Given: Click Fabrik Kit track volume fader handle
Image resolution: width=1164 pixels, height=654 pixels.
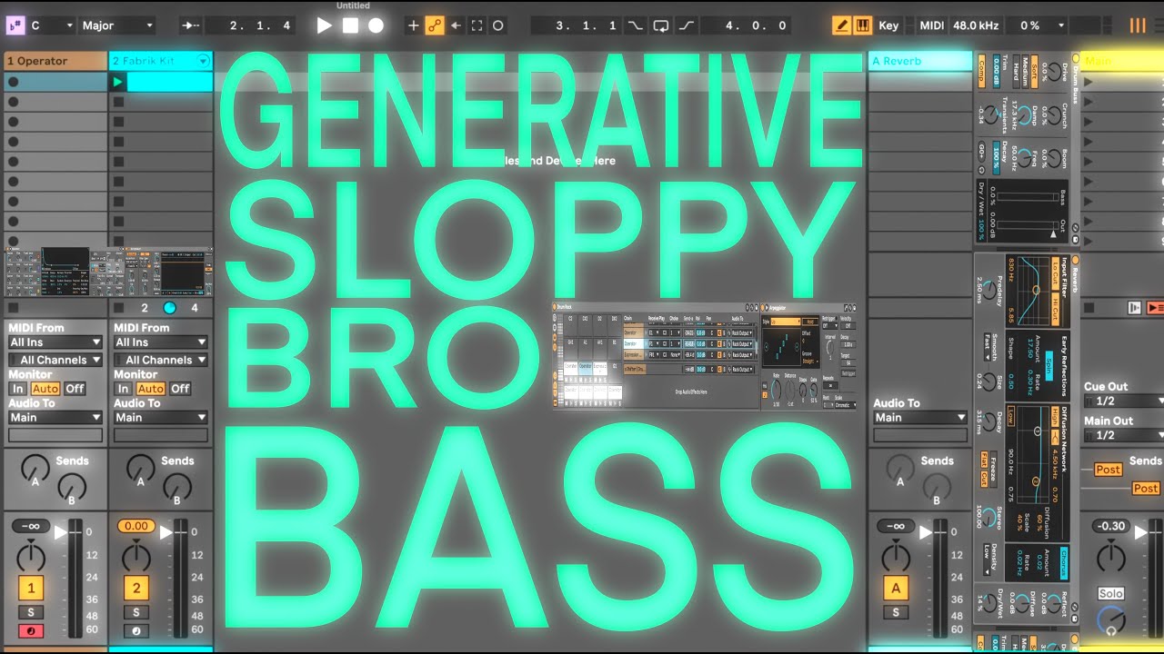Looking at the screenshot, I should coord(166,532).
